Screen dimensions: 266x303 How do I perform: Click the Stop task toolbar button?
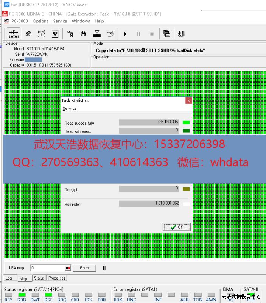(152, 34)
